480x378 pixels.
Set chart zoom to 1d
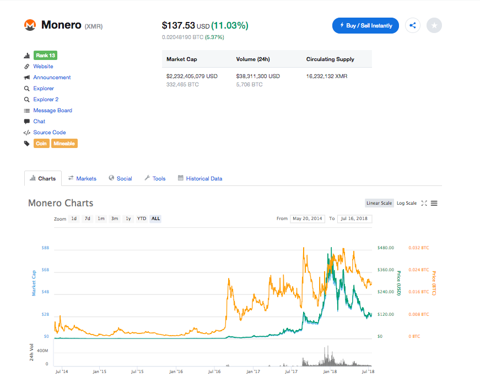pyautogui.click(x=74, y=218)
